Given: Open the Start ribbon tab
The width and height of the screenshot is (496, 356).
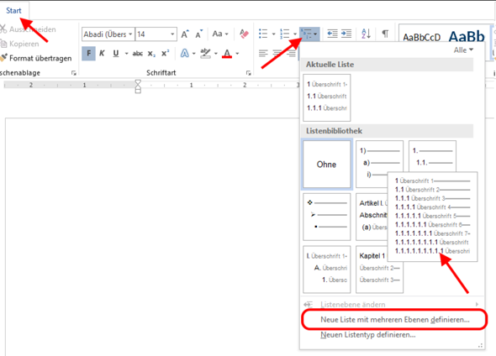Looking at the screenshot, I should coord(13,11).
